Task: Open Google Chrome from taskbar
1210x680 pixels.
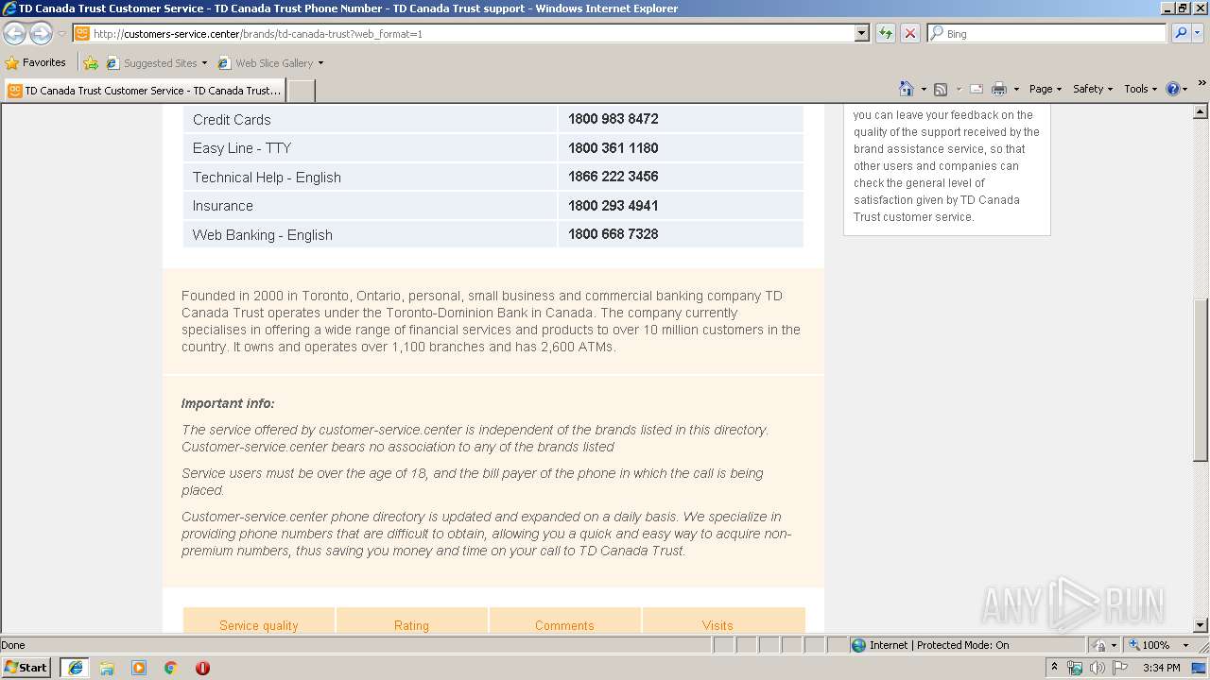Action: (x=171, y=668)
